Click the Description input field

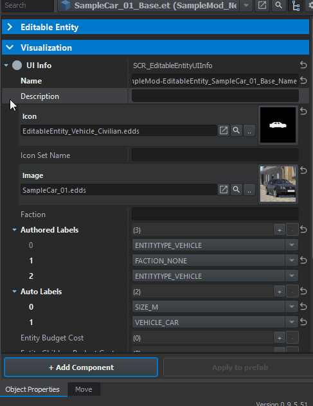point(215,96)
